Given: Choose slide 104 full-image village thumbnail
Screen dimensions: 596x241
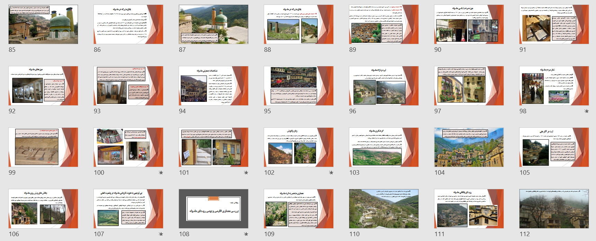Looking at the screenshot, I should point(469,147).
